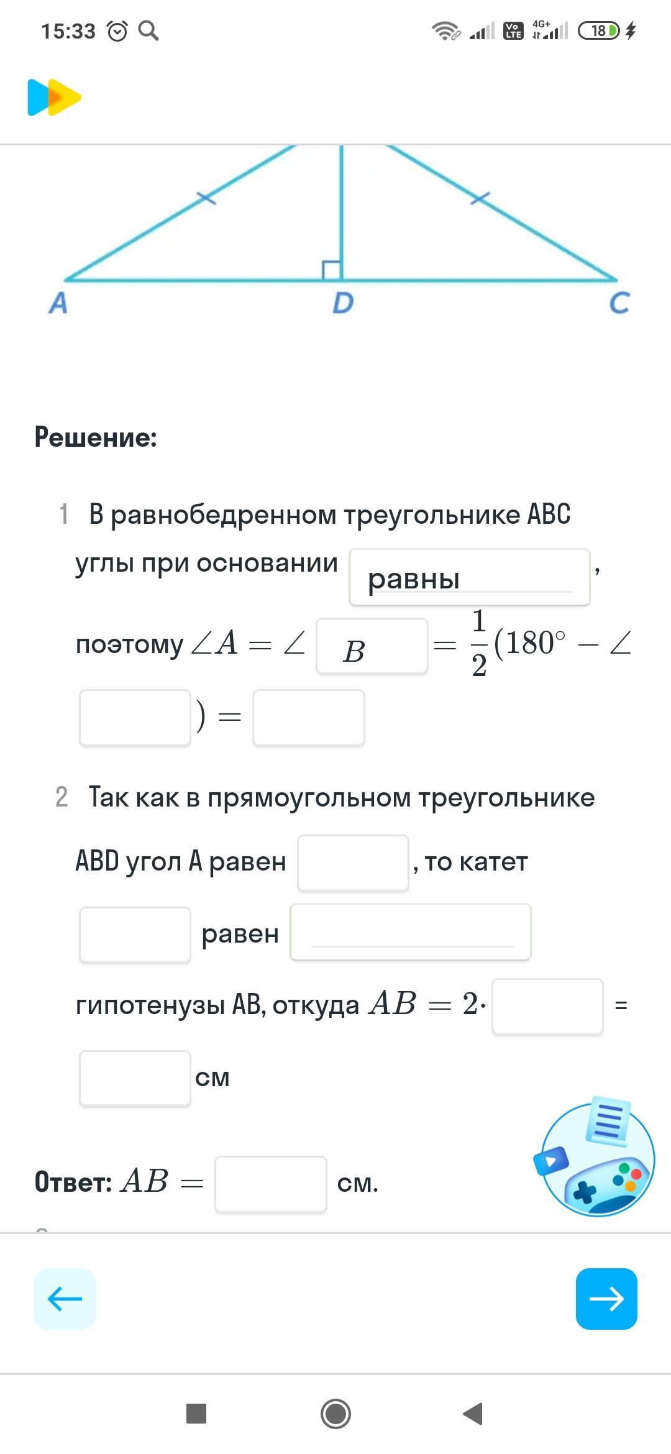Click the leg name field before 'равен'
Screen dimensions: 671x1454
tap(135, 935)
